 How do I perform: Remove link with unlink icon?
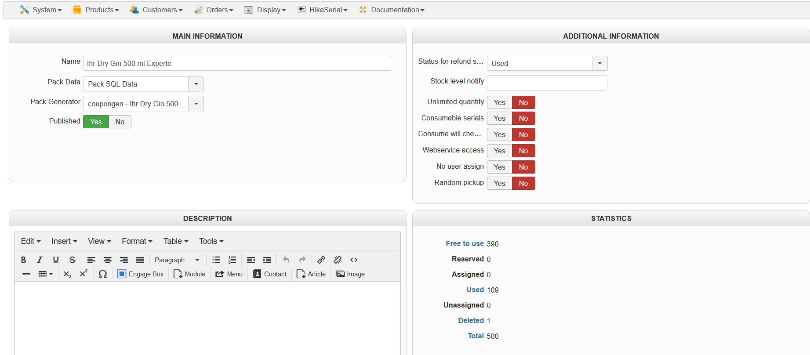coord(338,260)
